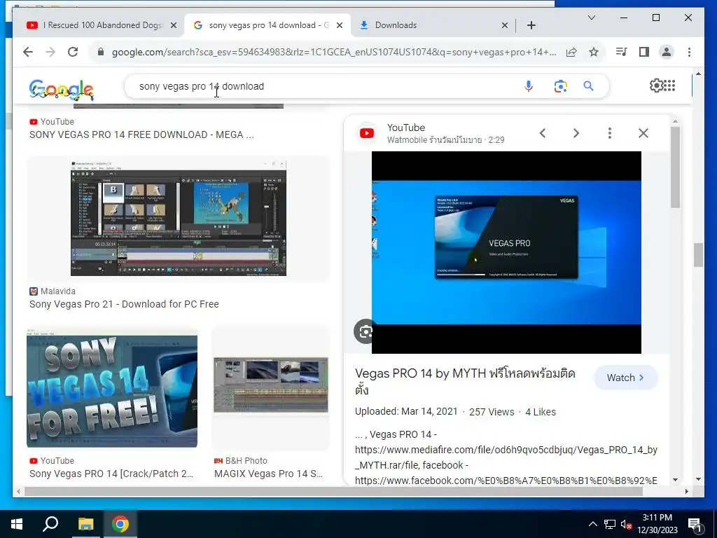The image size is (717, 538).
Task: Open Google quick settings gear
Action: 655,85
